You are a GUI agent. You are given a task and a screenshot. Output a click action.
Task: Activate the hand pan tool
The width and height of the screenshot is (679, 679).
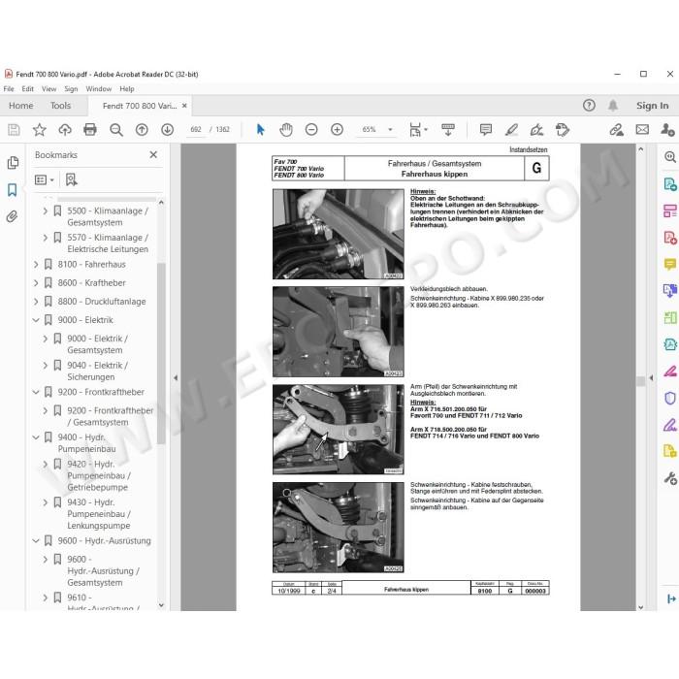[286, 129]
